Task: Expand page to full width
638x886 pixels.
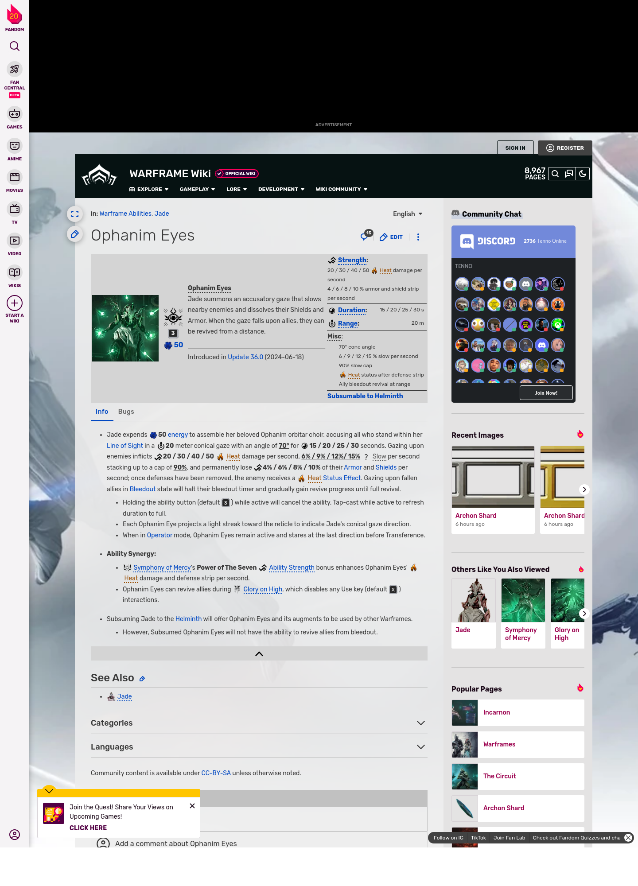Action: pyautogui.click(x=75, y=214)
